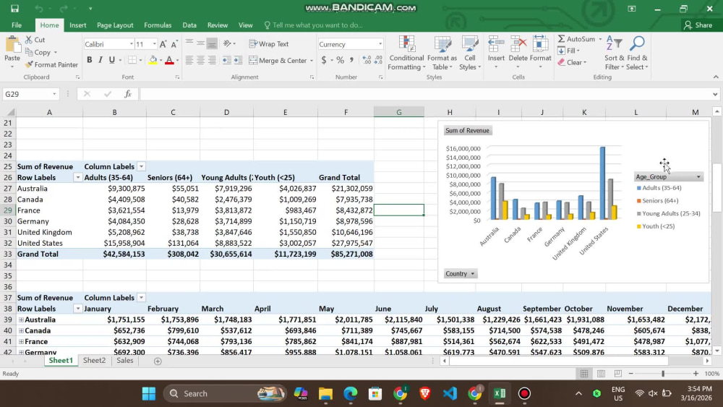Open Conditional Formatting menu
This screenshot has height=407, width=723.
(406, 53)
